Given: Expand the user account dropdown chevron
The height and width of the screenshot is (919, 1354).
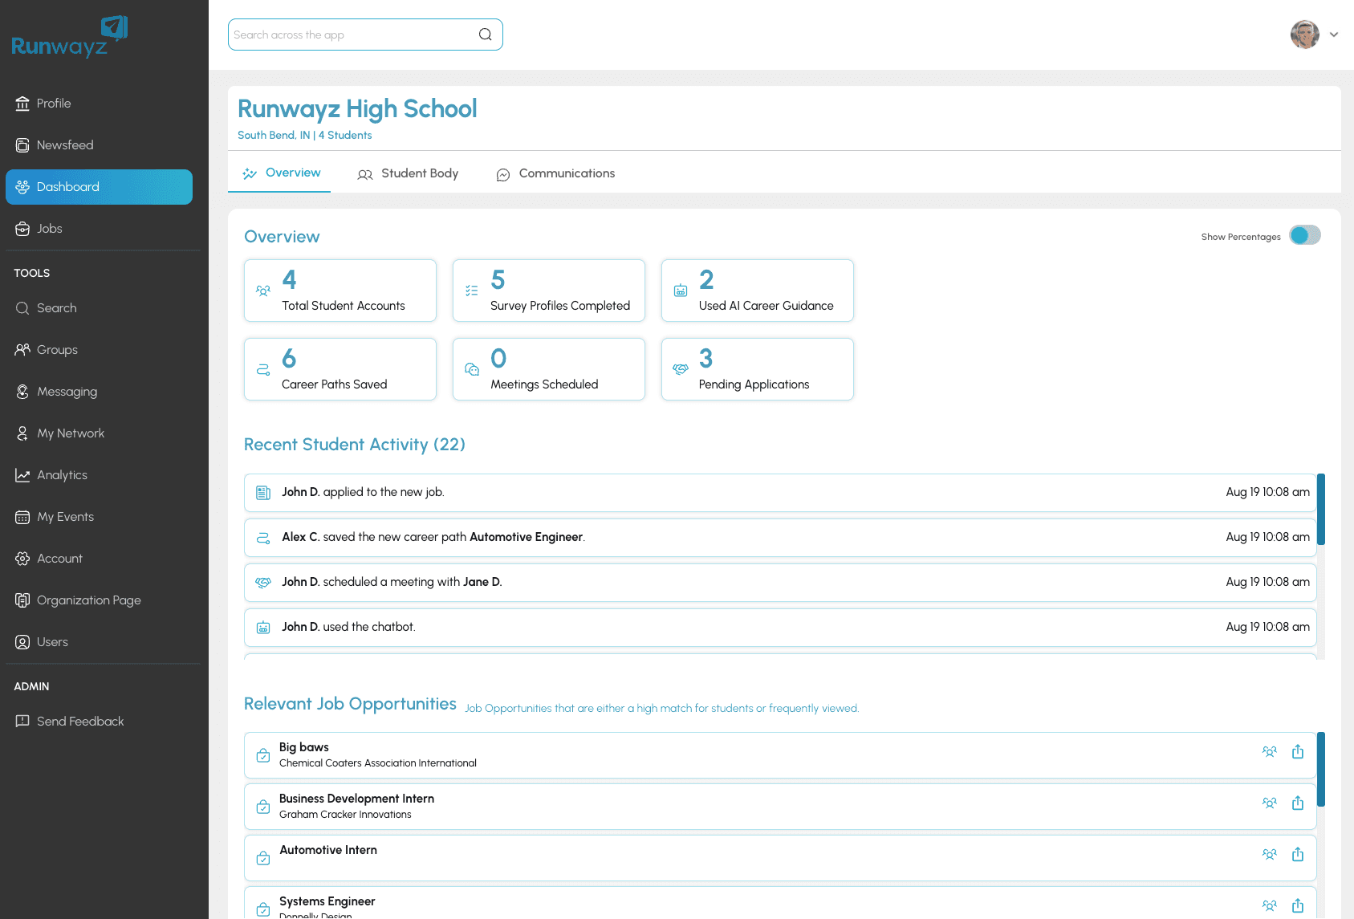Looking at the screenshot, I should click(1334, 35).
